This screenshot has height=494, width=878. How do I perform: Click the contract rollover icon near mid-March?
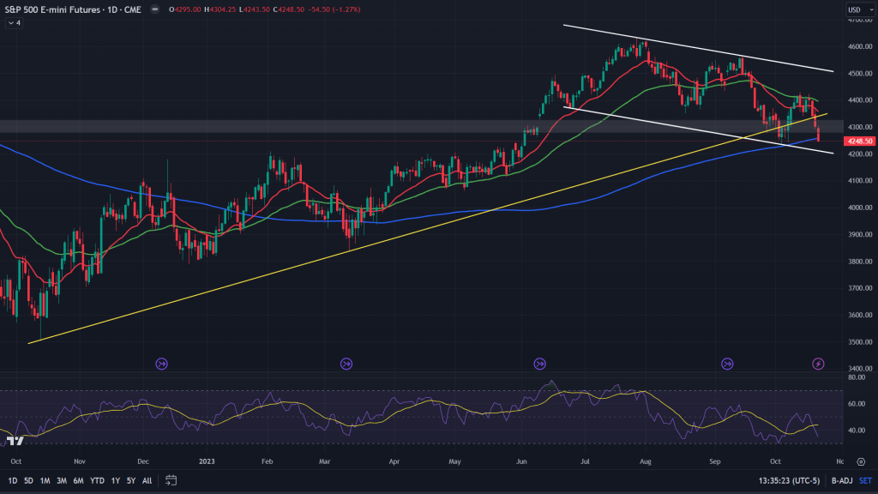(x=346, y=364)
